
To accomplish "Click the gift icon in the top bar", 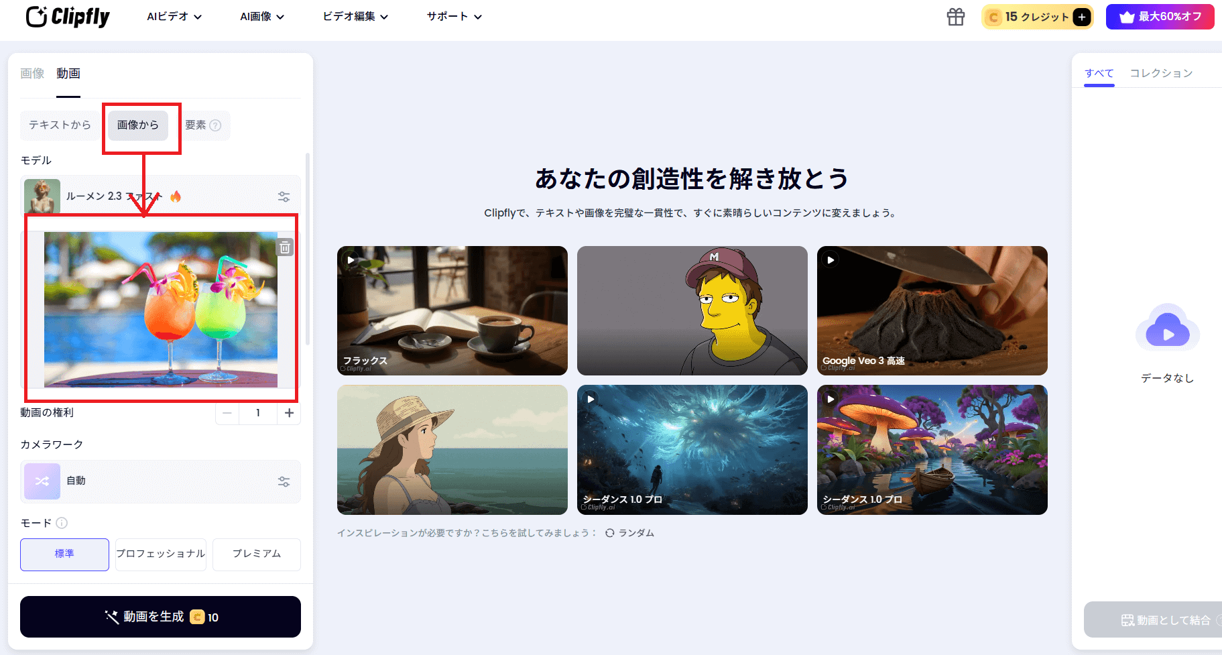I will point(955,17).
